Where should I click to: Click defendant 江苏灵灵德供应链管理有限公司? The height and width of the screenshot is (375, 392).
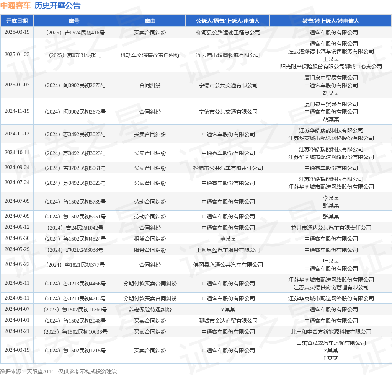pyautogui.click(x=331, y=287)
